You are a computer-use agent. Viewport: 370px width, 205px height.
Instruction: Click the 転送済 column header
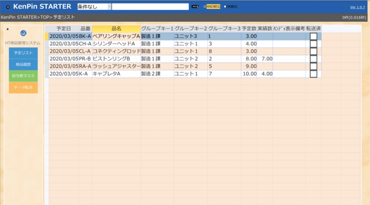313,29
